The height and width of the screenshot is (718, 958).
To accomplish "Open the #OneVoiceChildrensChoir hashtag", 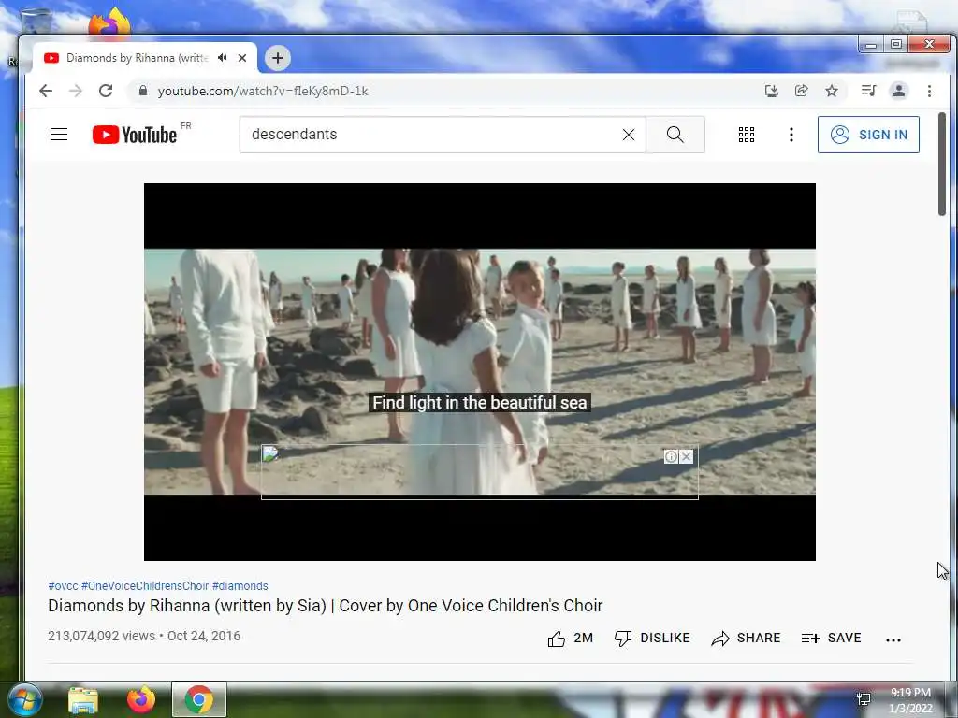I will (x=145, y=585).
